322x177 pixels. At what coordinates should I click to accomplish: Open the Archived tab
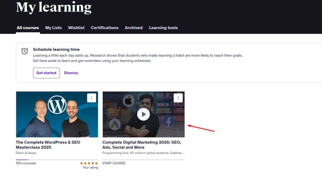(134, 28)
